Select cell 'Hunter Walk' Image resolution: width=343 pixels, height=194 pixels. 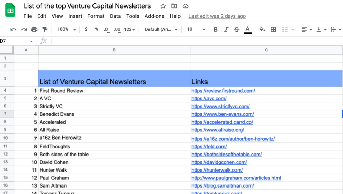(114, 170)
